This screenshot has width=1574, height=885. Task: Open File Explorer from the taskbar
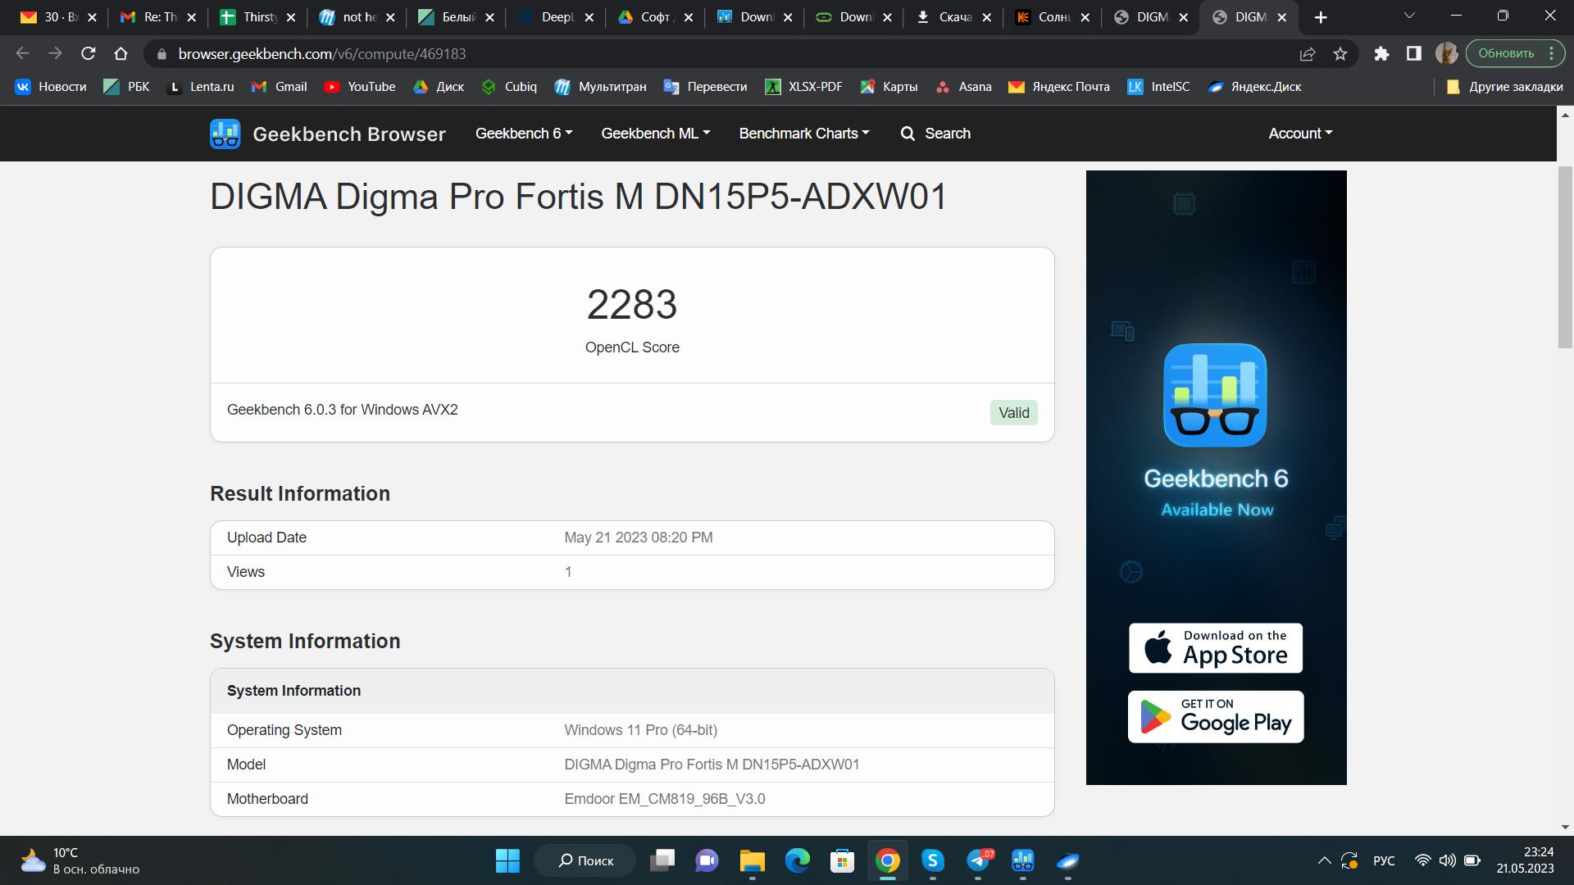(x=752, y=860)
